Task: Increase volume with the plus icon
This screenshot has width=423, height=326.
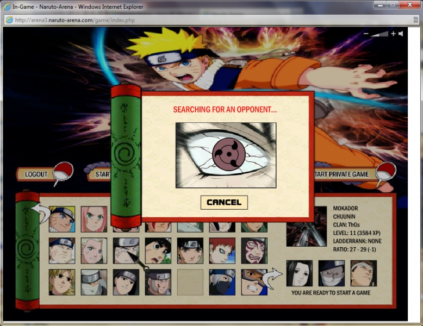Action: (x=393, y=34)
